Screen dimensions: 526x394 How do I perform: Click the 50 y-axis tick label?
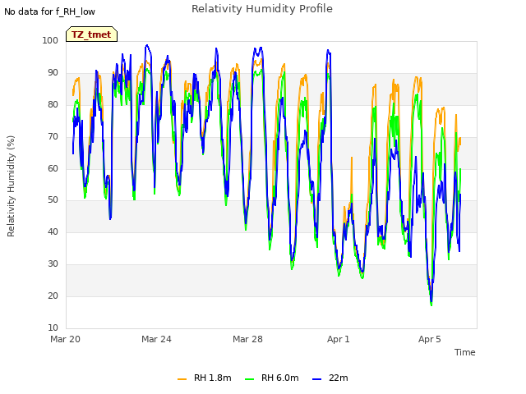pyautogui.click(x=53, y=199)
